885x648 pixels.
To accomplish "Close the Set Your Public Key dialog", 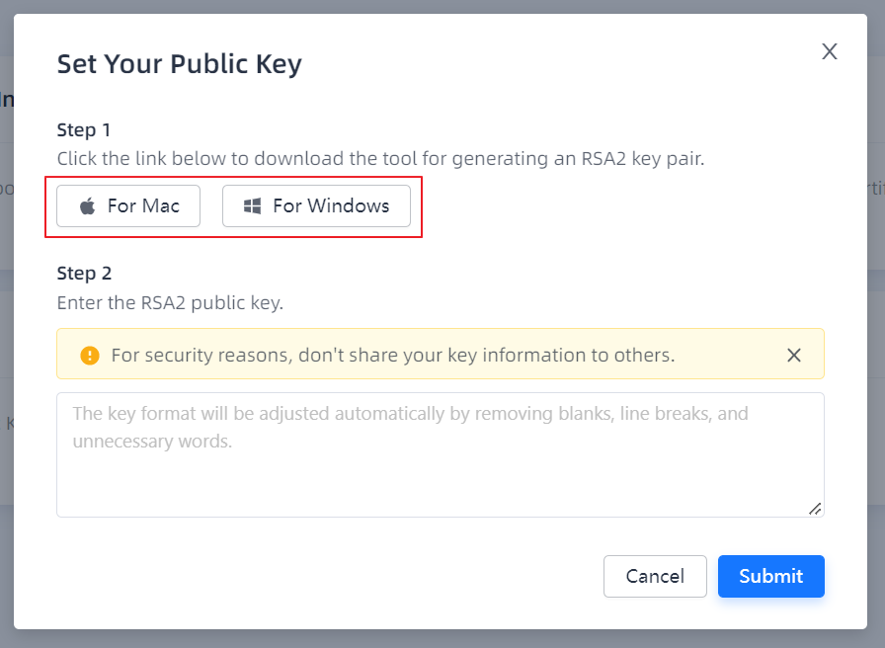I will click(830, 52).
